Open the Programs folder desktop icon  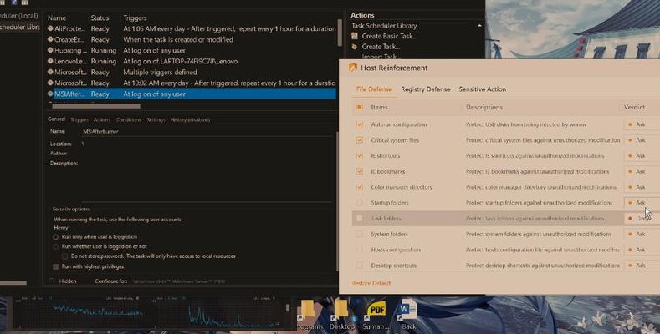(307, 310)
